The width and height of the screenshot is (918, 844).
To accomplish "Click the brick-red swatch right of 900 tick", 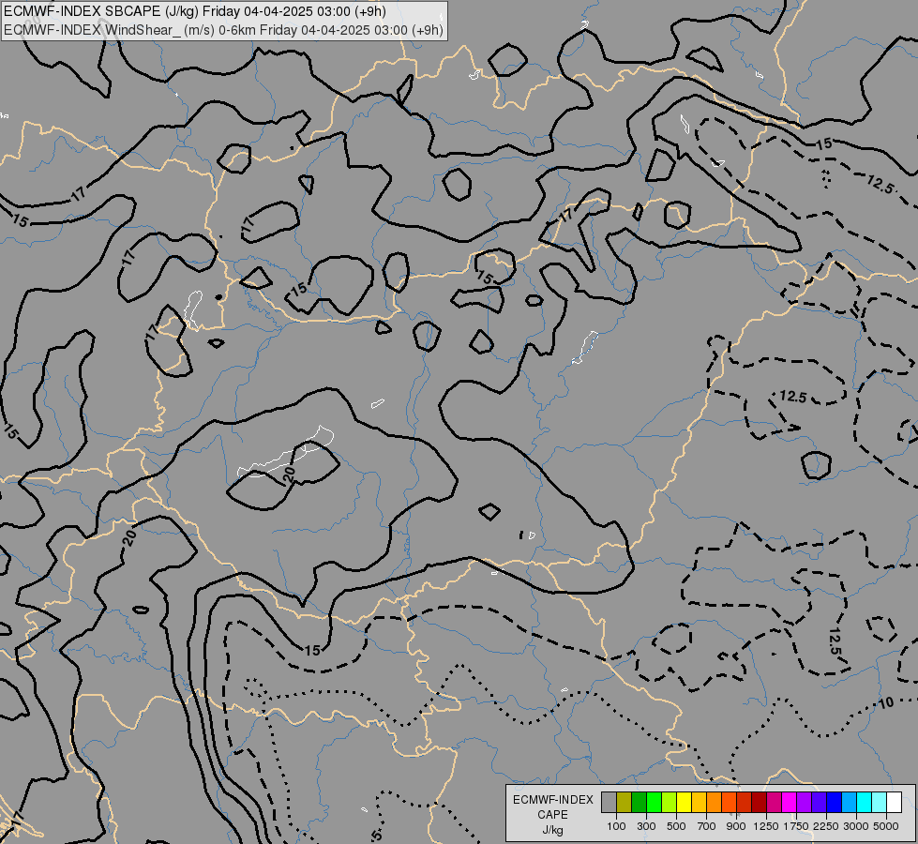I will pos(745,802).
